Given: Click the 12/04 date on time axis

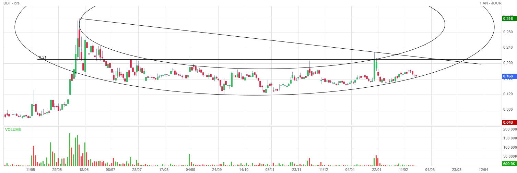Looking at the screenshot, I should point(484,170).
